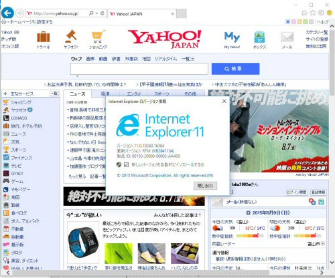Open the auction gavel icon
Viewport: 335px width, 278px height.
click(x=70, y=36)
